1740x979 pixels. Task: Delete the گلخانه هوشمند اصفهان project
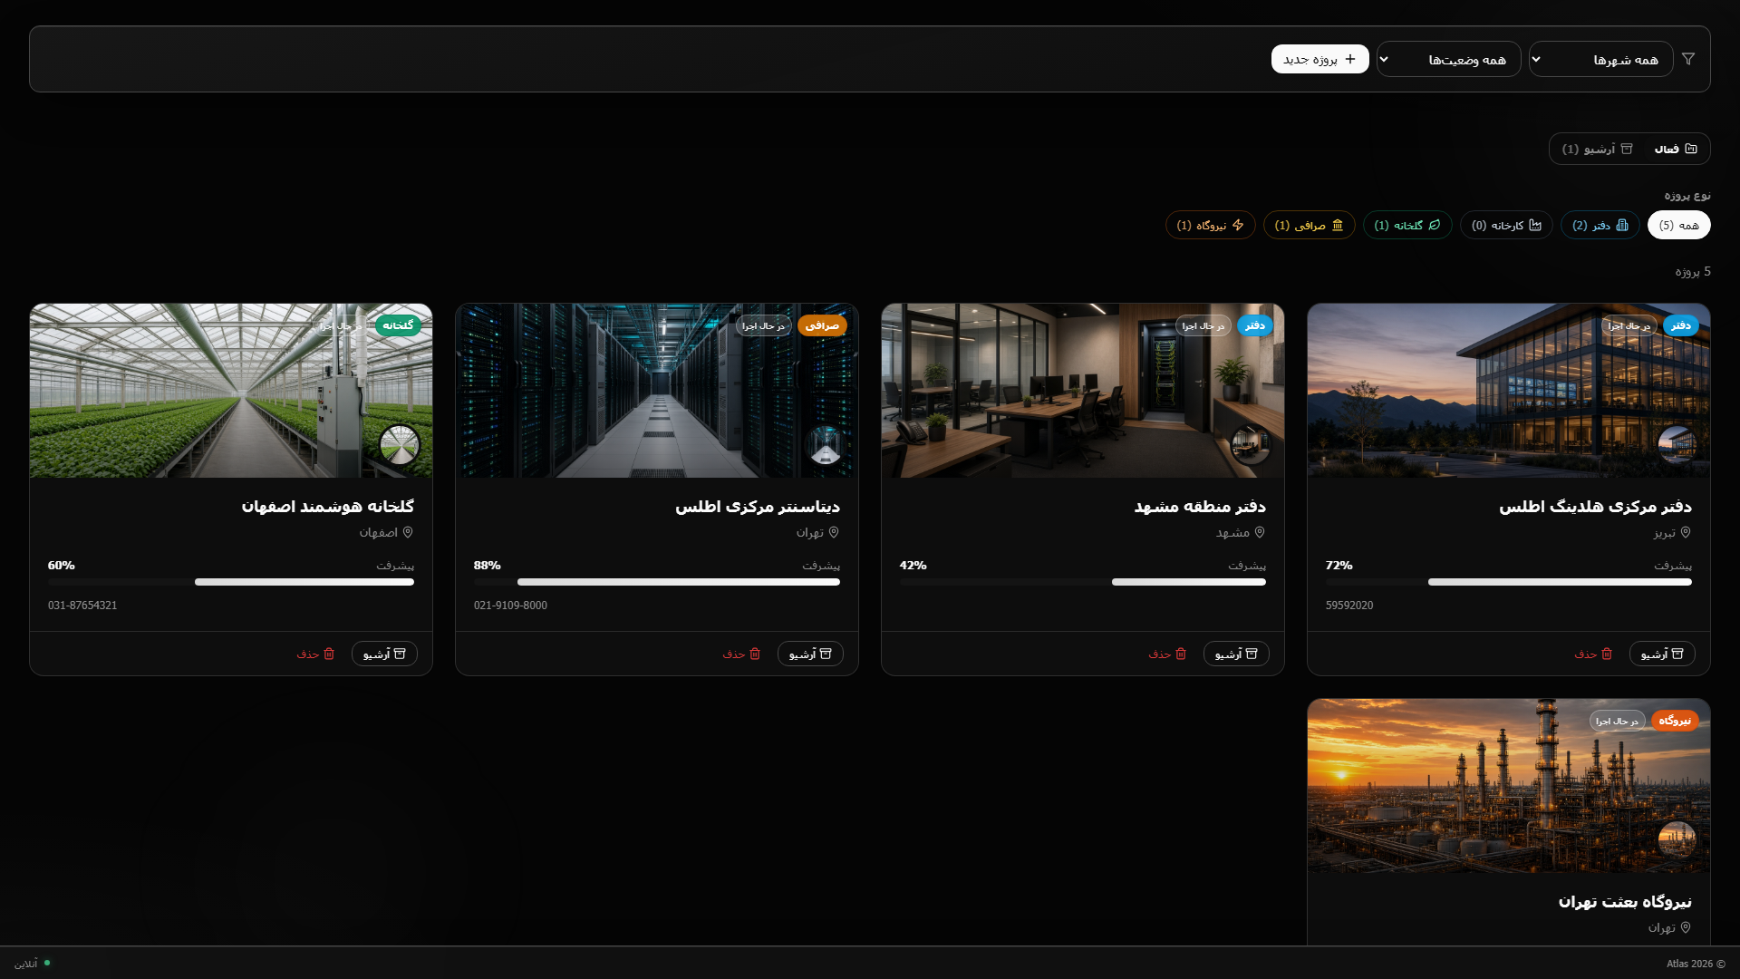(315, 654)
